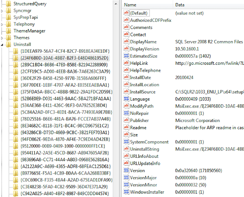Click the folder icon of the Themes key
The height and width of the screenshot is (197, 244).
[8, 38]
